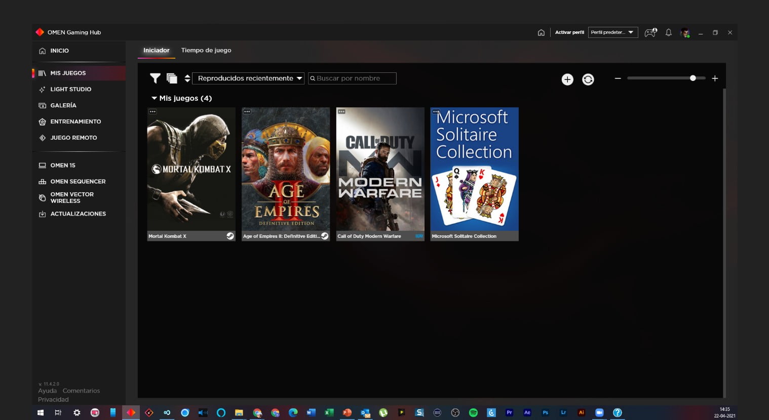Collapse the Mis juegos section
This screenshot has height=420, width=769.
pyautogui.click(x=154, y=98)
